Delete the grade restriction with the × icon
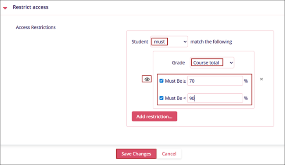This screenshot has width=285, height=165. pos(261,79)
